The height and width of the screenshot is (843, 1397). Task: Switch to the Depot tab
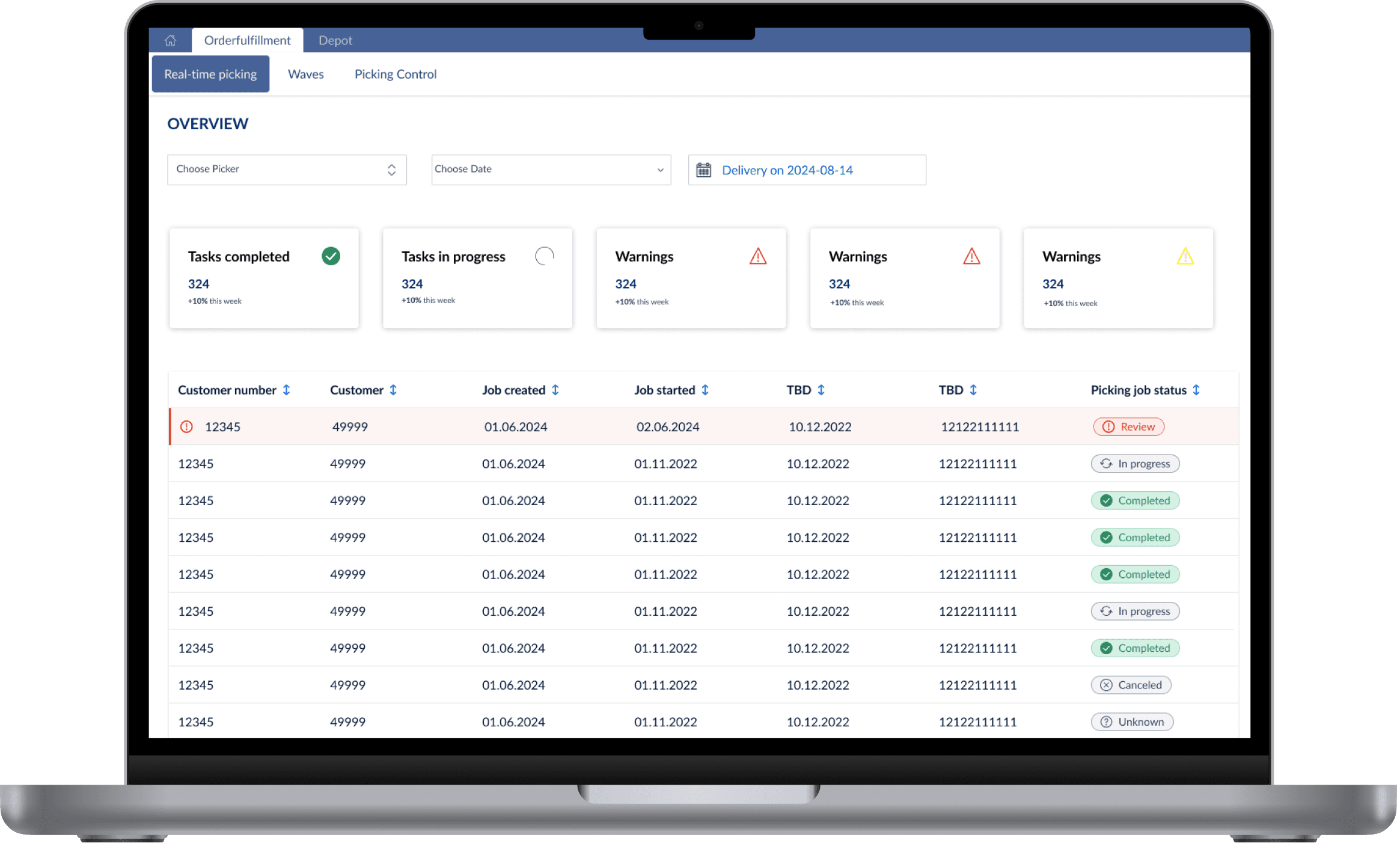[x=335, y=40]
